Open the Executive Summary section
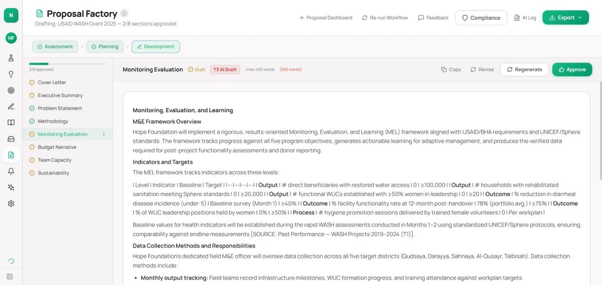 tap(68, 95)
